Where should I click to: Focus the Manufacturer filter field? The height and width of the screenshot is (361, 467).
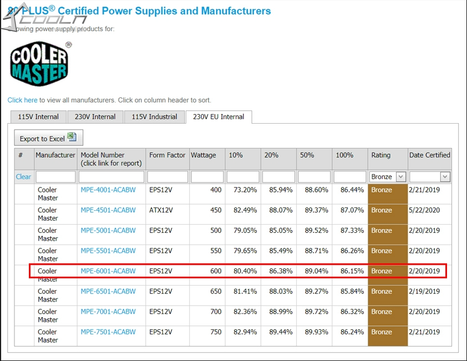(x=55, y=177)
